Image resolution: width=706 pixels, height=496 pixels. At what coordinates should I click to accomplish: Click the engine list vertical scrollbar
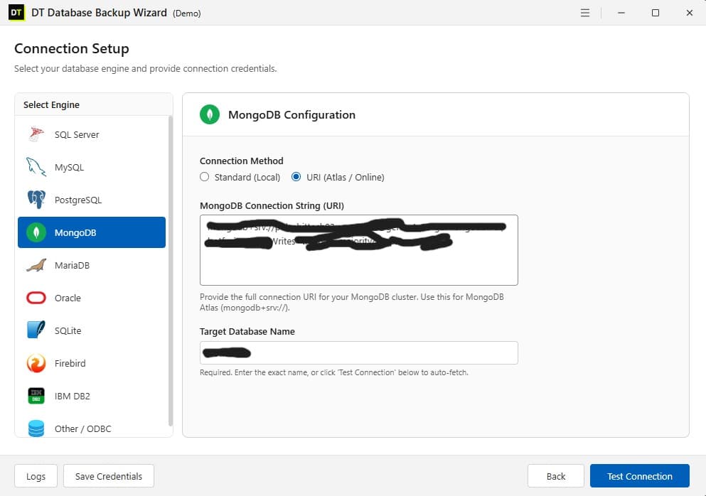click(x=171, y=271)
